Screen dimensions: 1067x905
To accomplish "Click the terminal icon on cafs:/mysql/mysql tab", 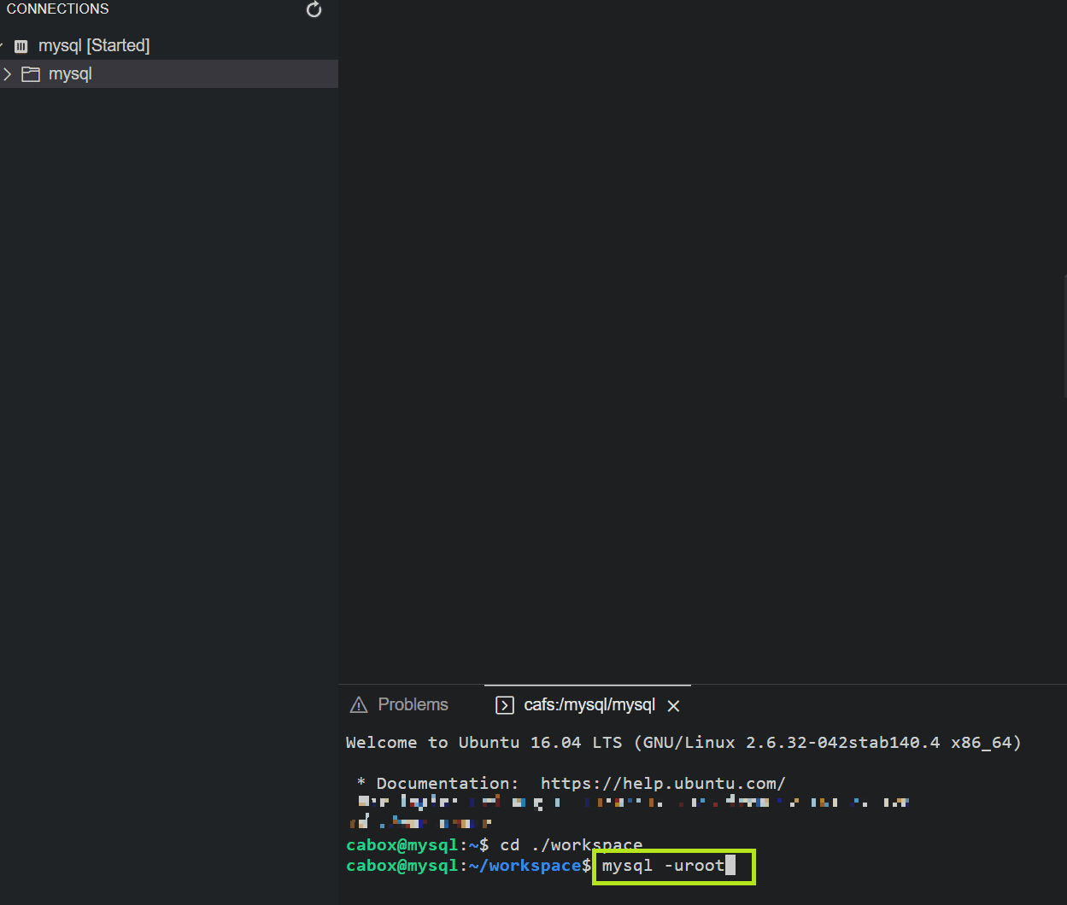I will tap(504, 705).
